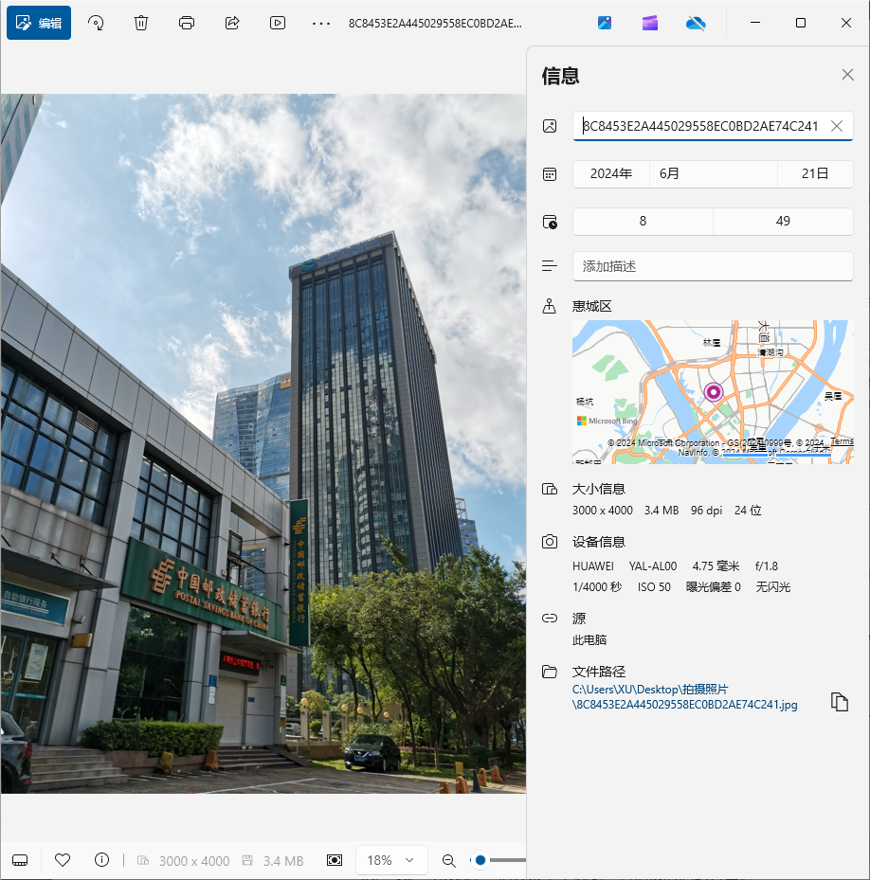Delete the photo with the trash icon
The width and height of the screenshot is (870, 880).
[141, 23]
